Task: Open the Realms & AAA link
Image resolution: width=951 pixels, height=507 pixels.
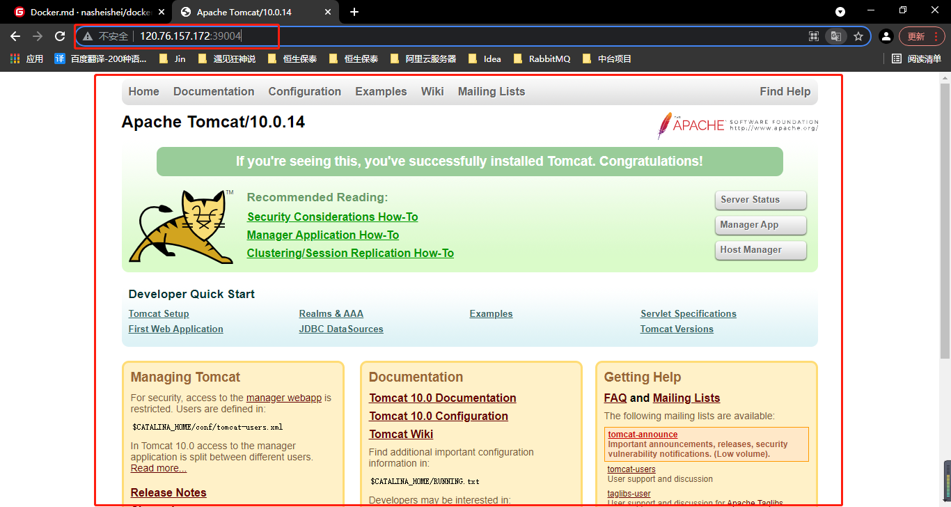Action: 331,314
